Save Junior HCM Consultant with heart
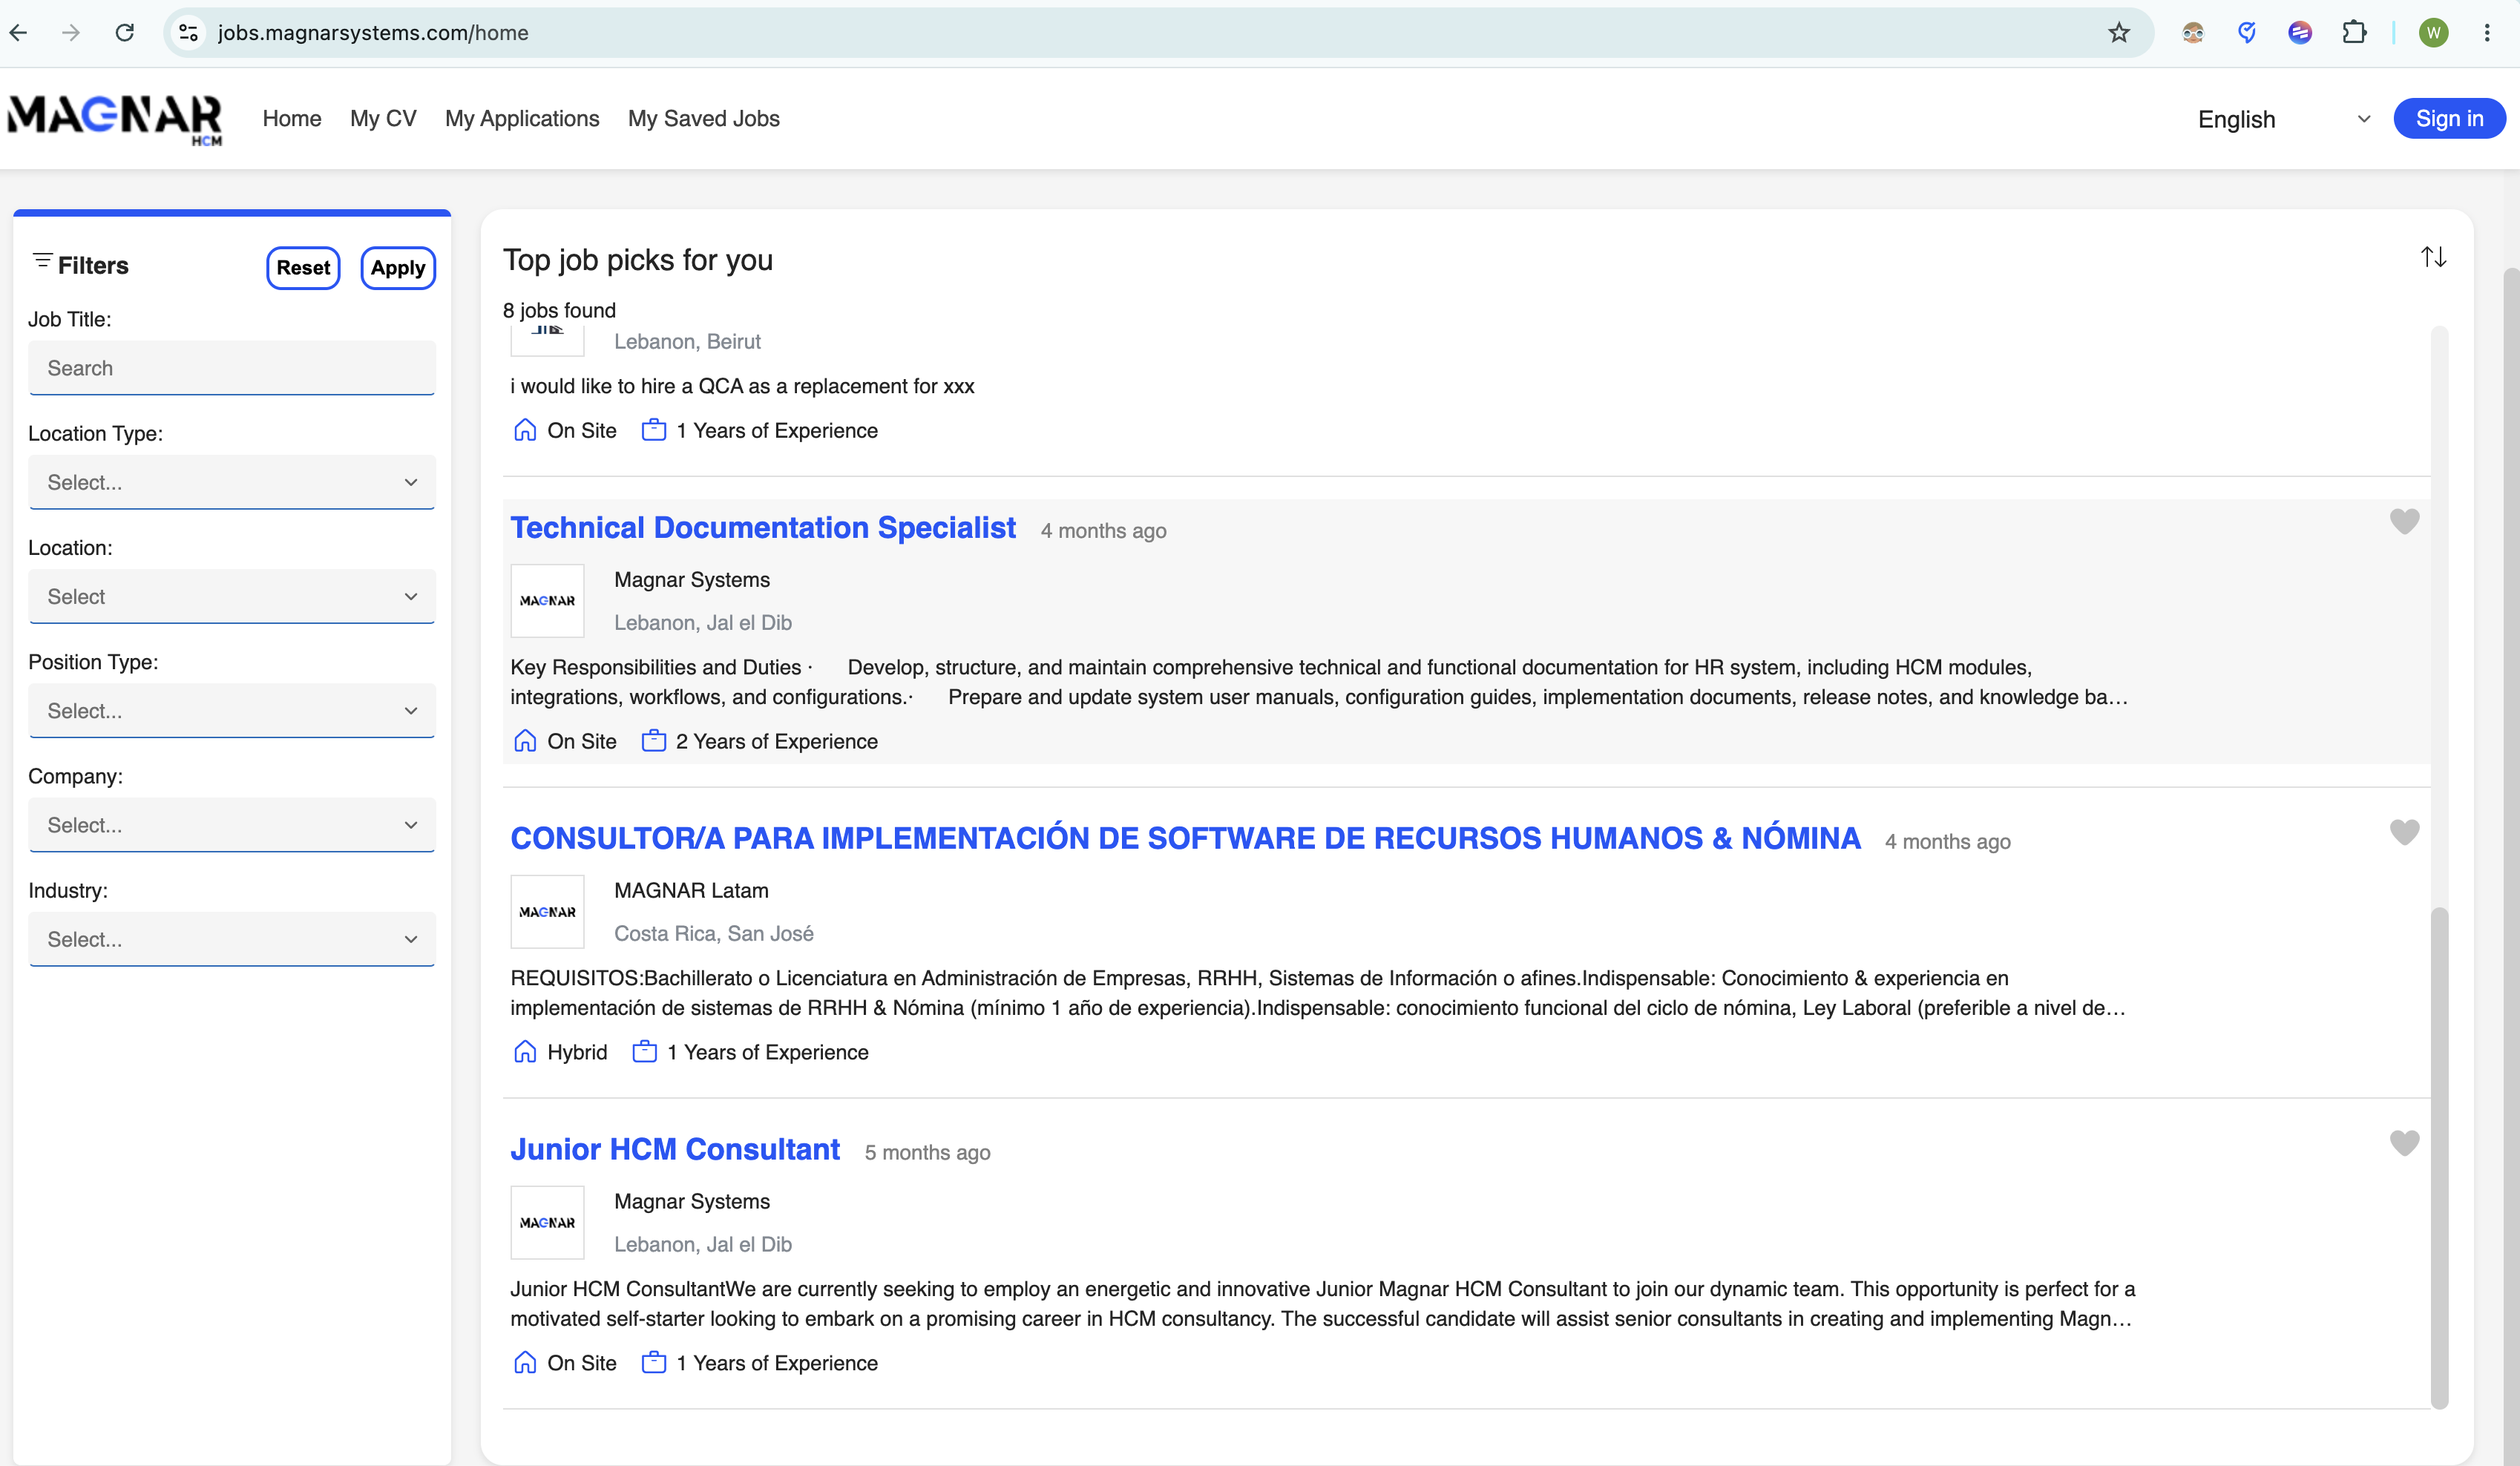 click(2404, 1143)
